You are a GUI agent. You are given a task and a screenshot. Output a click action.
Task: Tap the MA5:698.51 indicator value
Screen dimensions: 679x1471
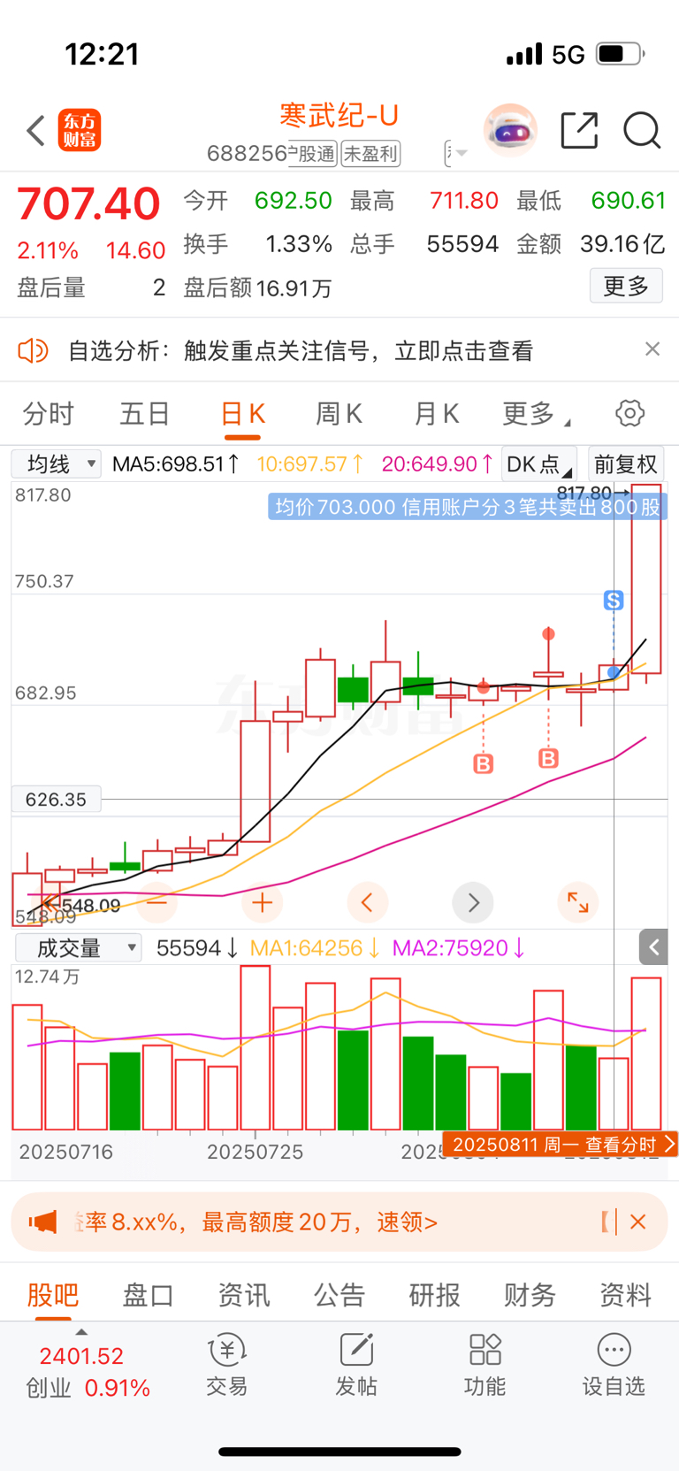[x=176, y=464]
